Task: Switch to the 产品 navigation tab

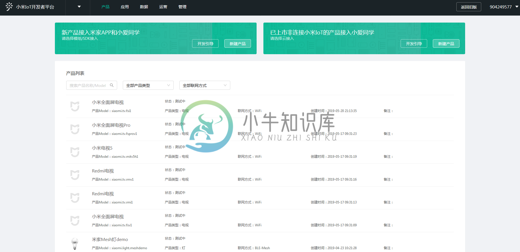Action: pyautogui.click(x=106, y=7)
